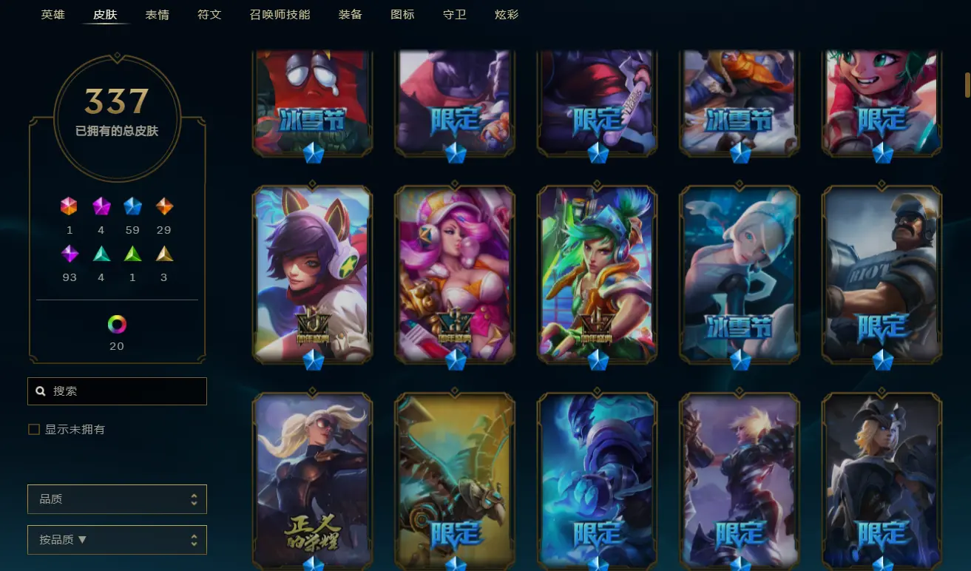Select the pink-haired Miss Fortune skin card
The width and height of the screenshot is (971, 571).
[x=455, y=274]
